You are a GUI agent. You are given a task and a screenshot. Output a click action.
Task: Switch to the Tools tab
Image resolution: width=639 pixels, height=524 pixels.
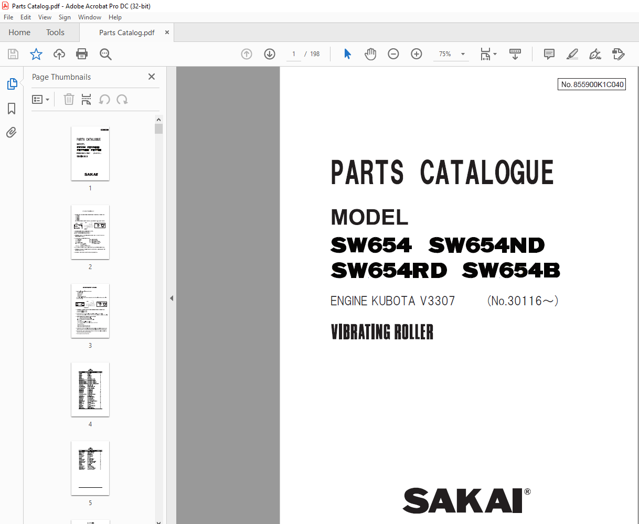pyautogui.click(x=55, y=33)
